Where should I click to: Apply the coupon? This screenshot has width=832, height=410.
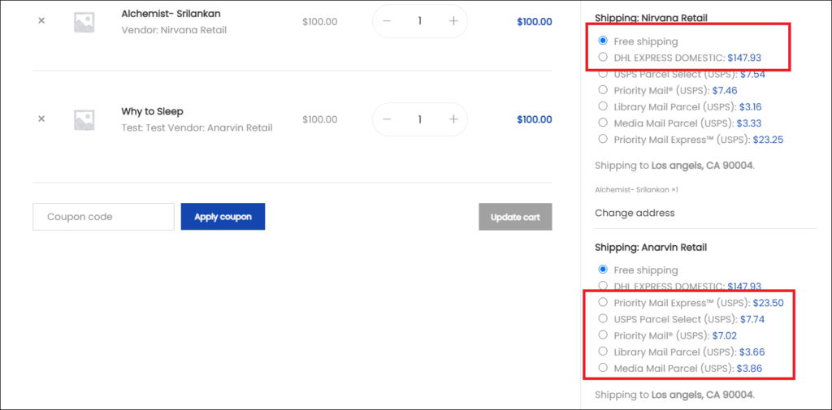[223, 217]
